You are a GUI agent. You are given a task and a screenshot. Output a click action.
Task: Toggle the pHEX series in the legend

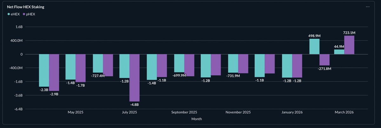[x=29, y=14]
